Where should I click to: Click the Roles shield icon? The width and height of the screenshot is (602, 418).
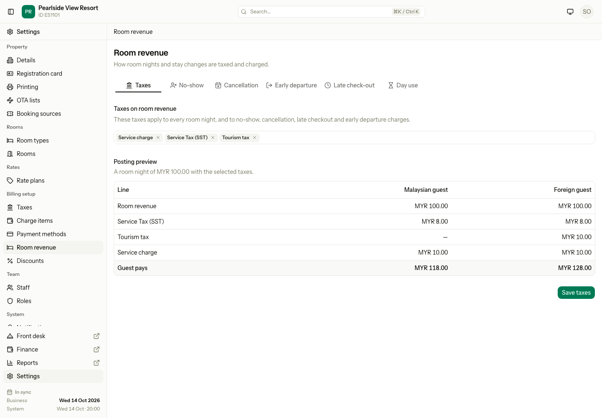click(10, 301)
